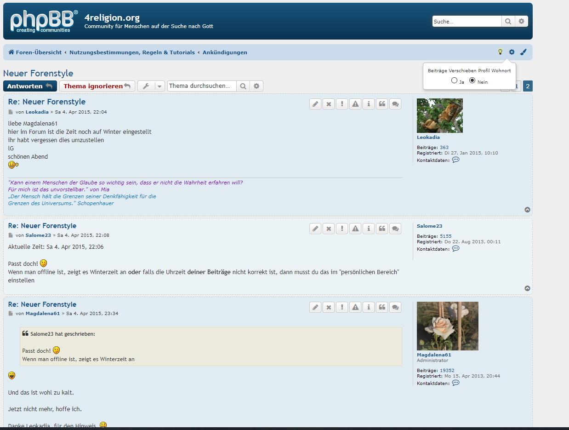Report Leokadia's post using the exclamation icon
Image resolution: width=569 pixels, height=430 pixels.
click(x=342, y=104)
